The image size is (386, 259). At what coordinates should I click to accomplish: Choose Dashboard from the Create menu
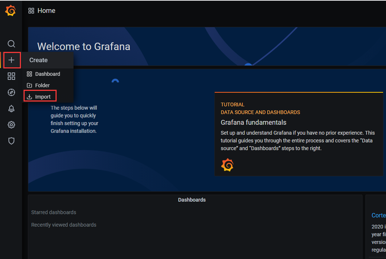pyautogui.click(x=48, y=74)
